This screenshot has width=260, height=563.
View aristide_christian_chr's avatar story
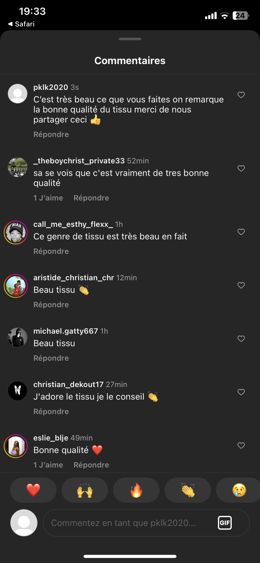pos(16,286)
